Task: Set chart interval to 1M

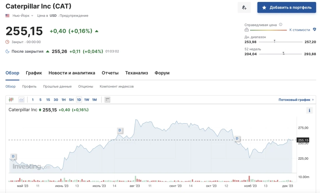Action: pyautogui.click(x=94, y=100)
